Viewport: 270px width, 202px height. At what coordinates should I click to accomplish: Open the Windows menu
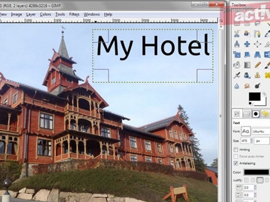(x=92, y=14)
